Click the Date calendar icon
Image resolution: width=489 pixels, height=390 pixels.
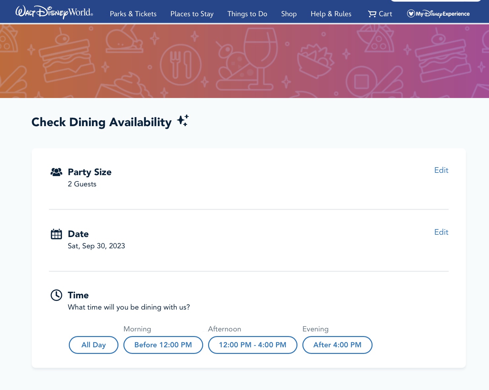[56, 234]
